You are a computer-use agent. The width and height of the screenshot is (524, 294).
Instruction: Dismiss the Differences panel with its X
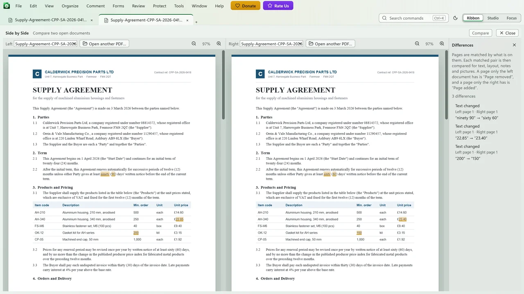point(514,45)
